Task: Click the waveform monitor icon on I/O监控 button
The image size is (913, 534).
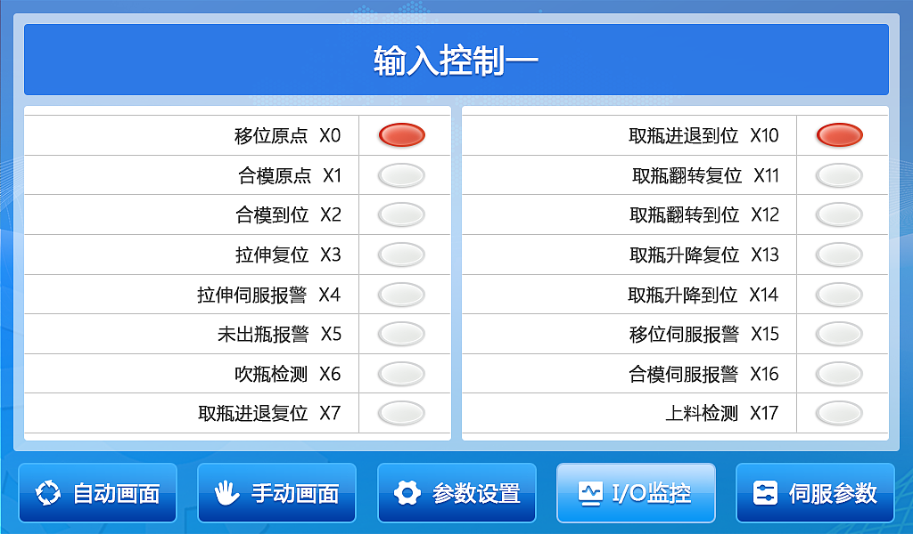Action: click(590, 493)
